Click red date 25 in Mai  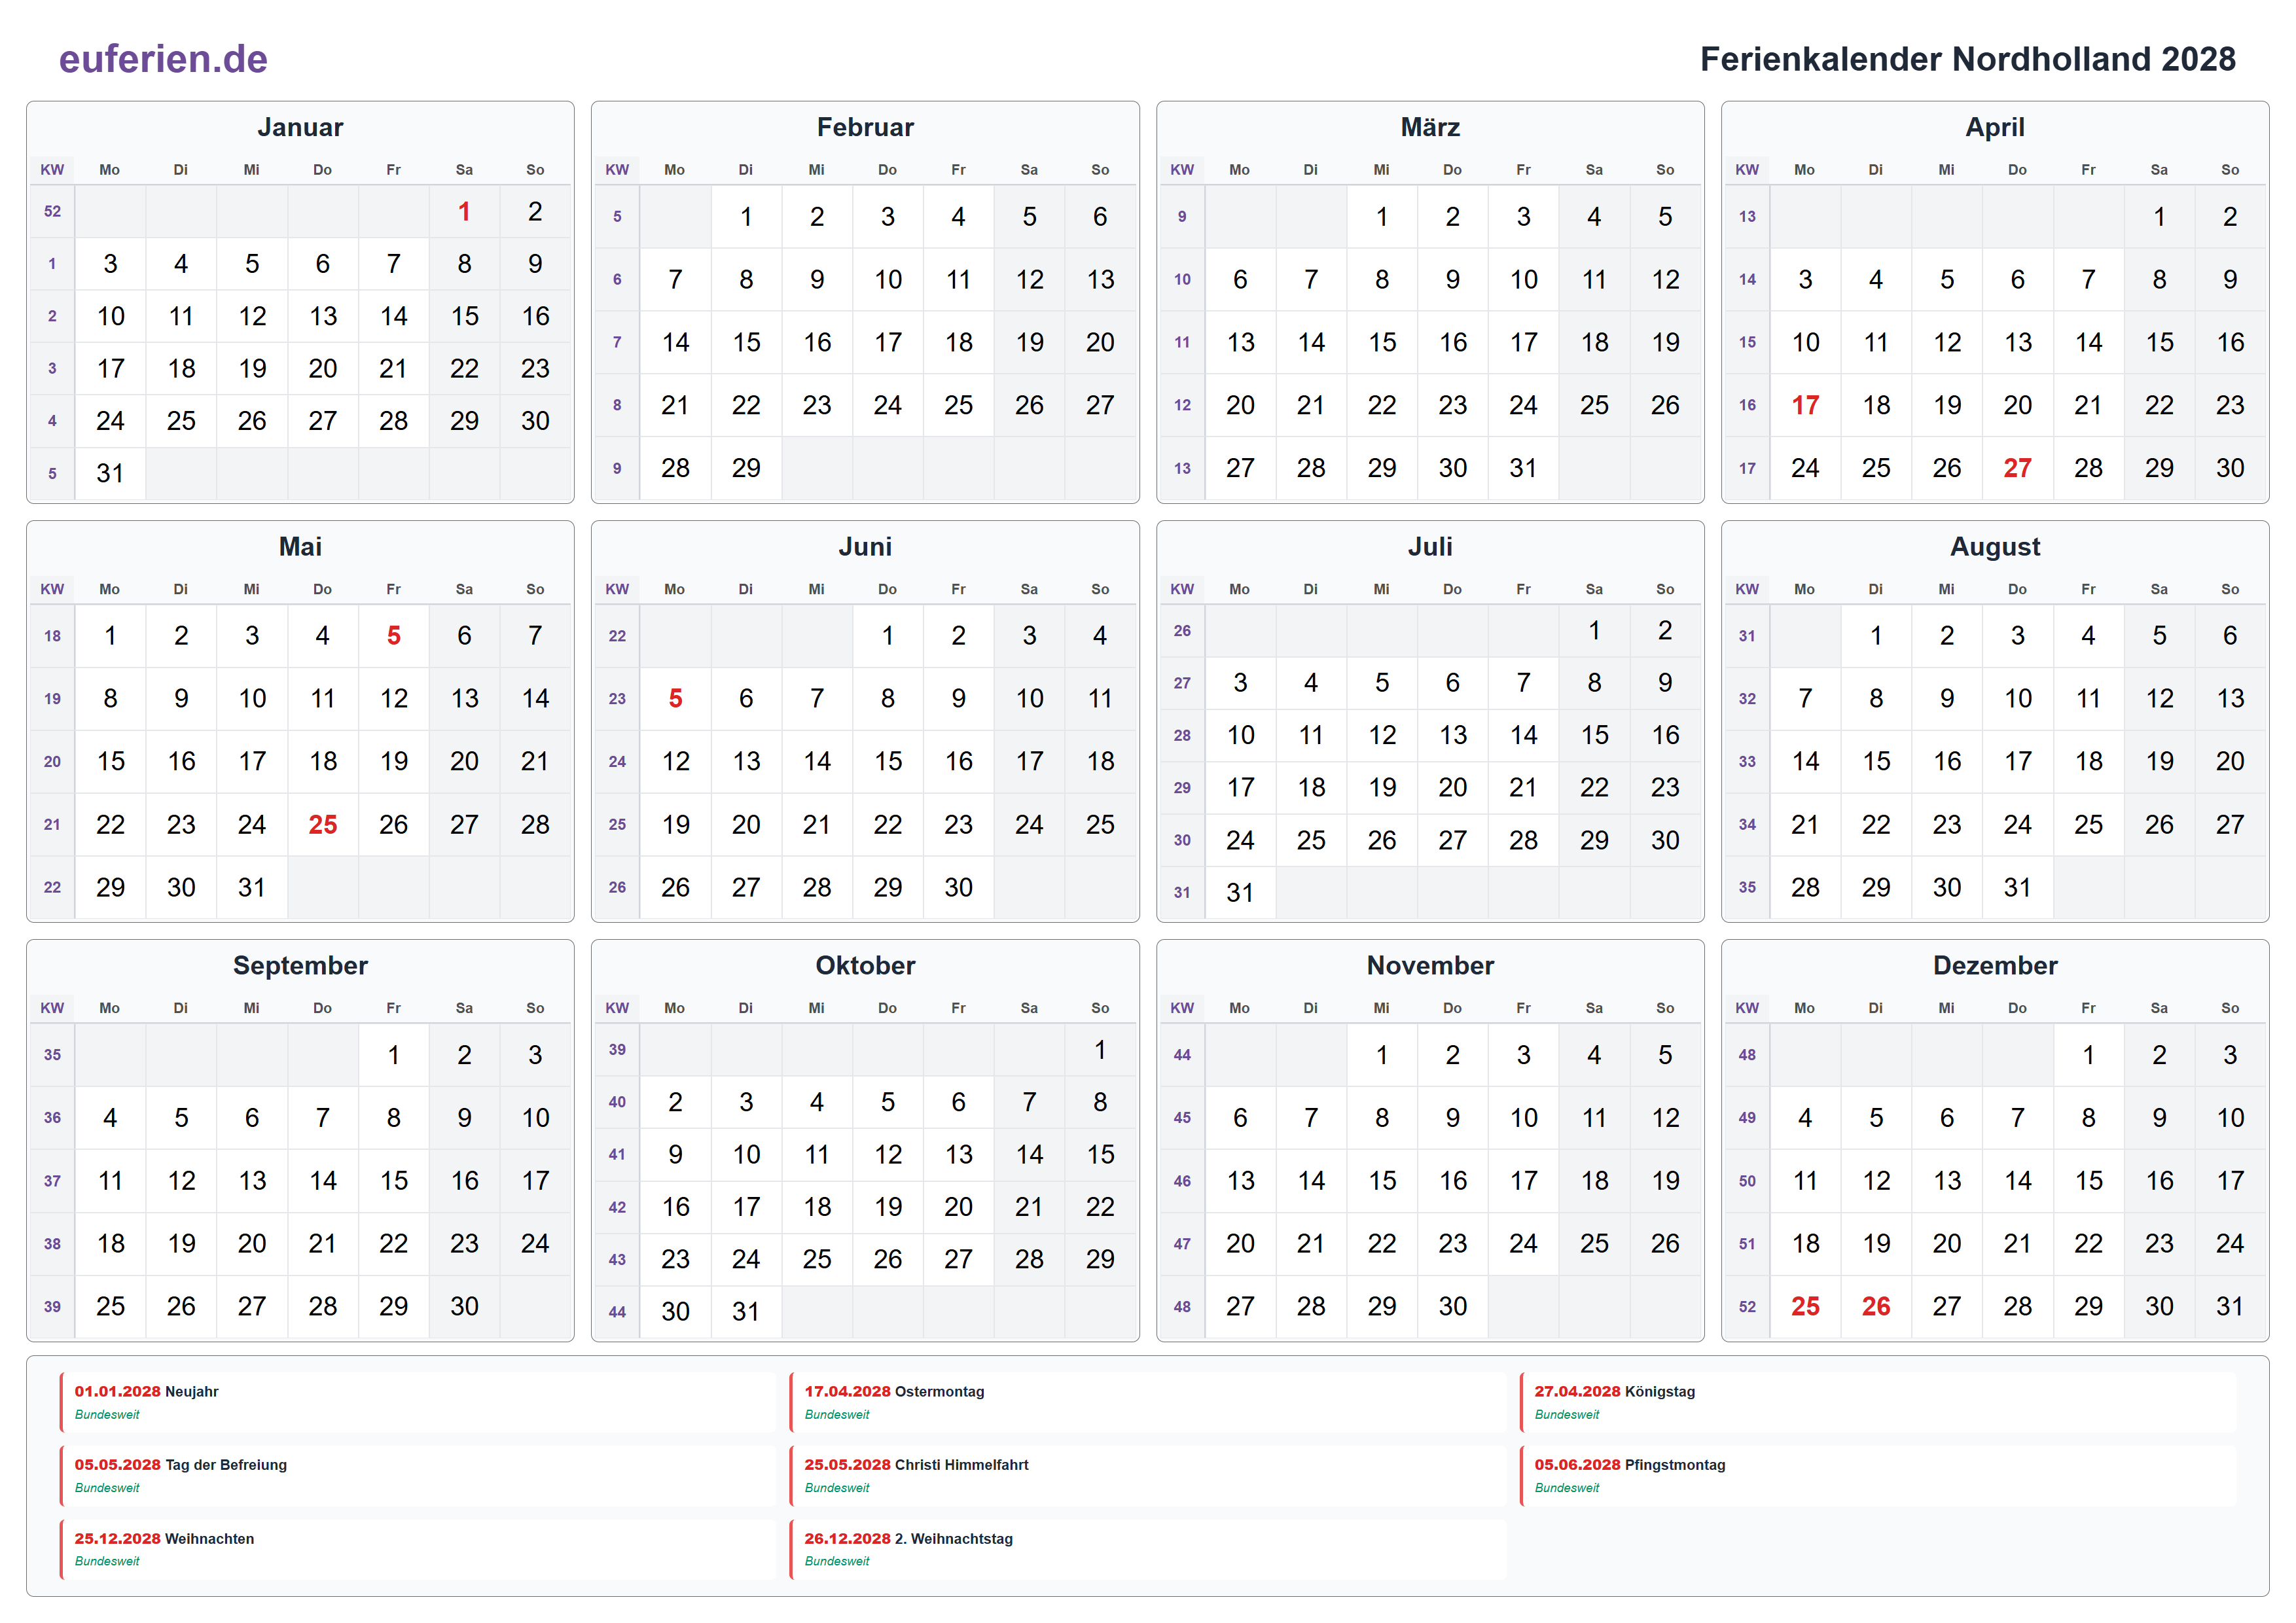click(x=322, y=824)
